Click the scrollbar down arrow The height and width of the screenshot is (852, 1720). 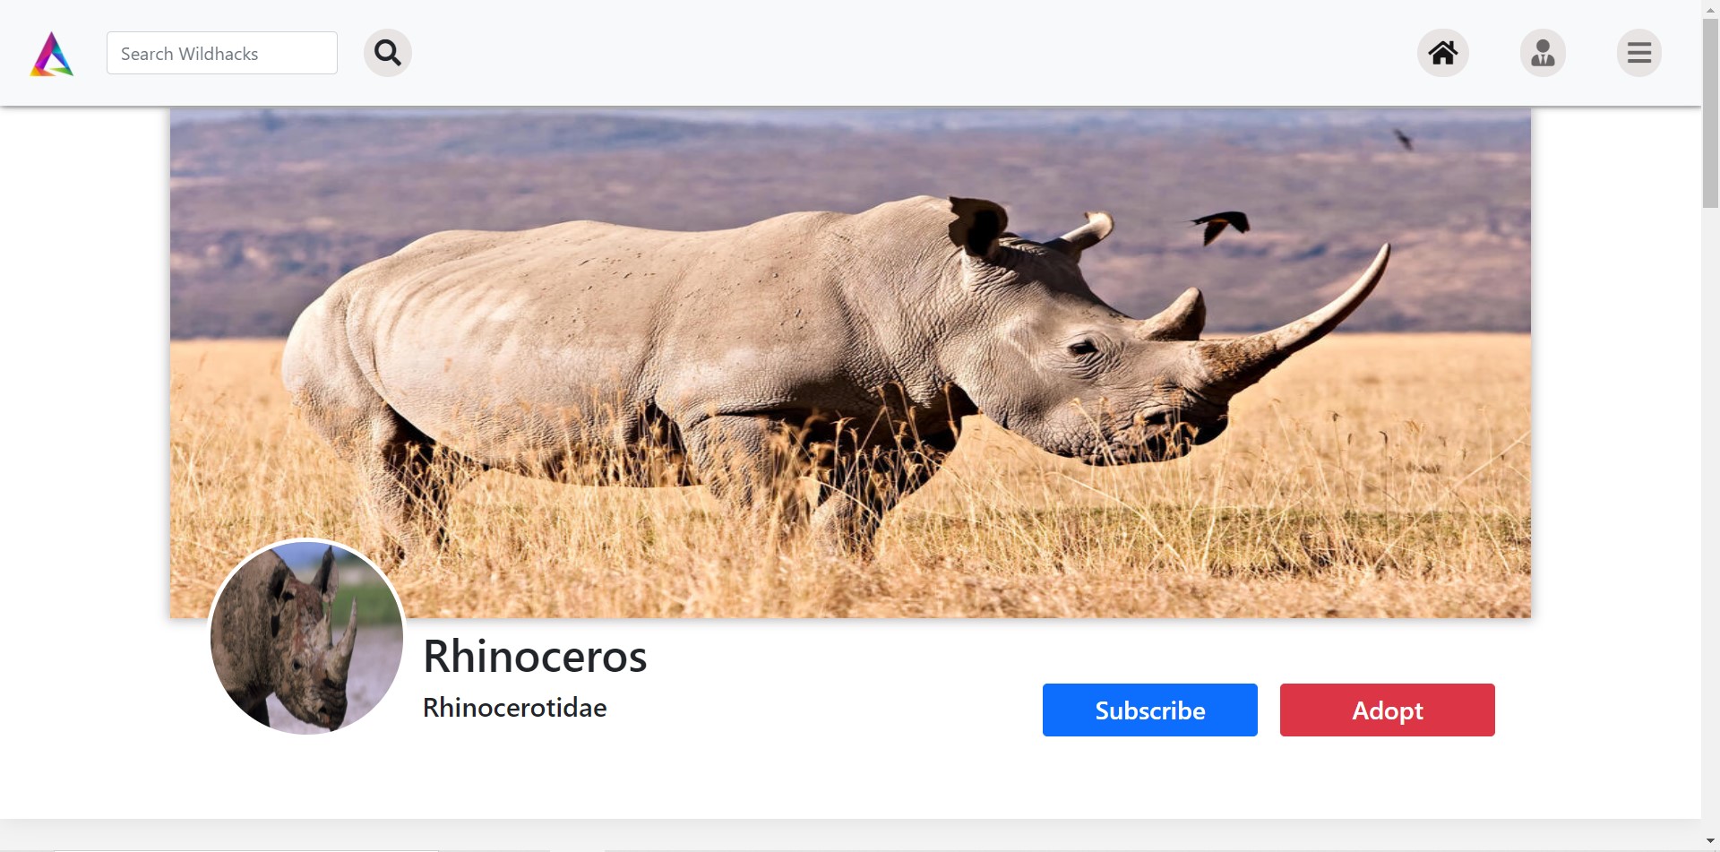coord(1710,842)
